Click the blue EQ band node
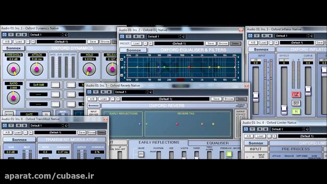This screenshot has width=327, height=184. (x=159, y=67)
